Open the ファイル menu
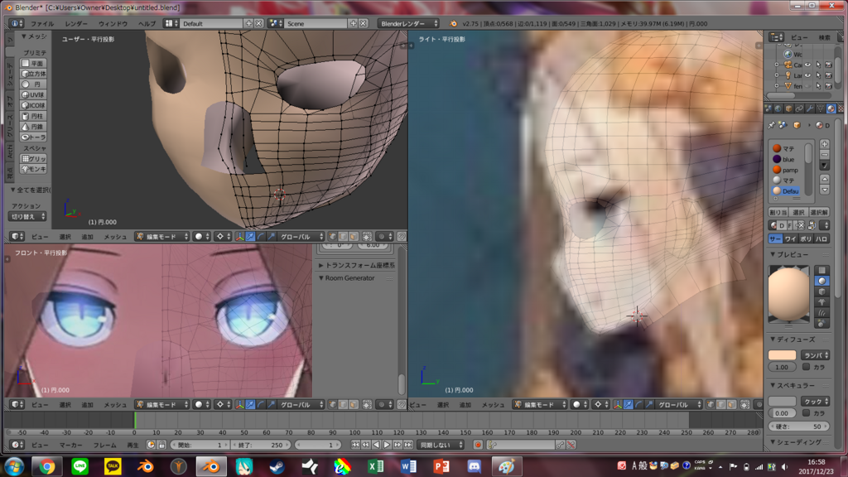This screenshot has width=848, height=477. pyautogui.click(x=41, y=24)
